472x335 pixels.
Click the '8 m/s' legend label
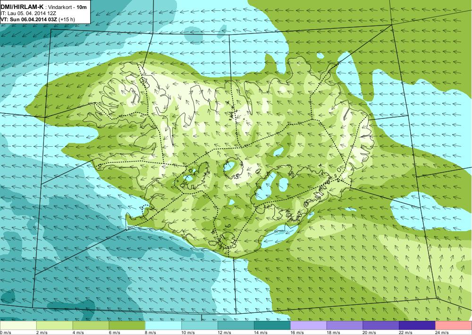pos(151,333)
